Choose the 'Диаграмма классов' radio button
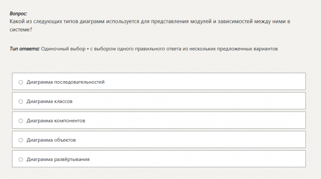 point(20,101)
